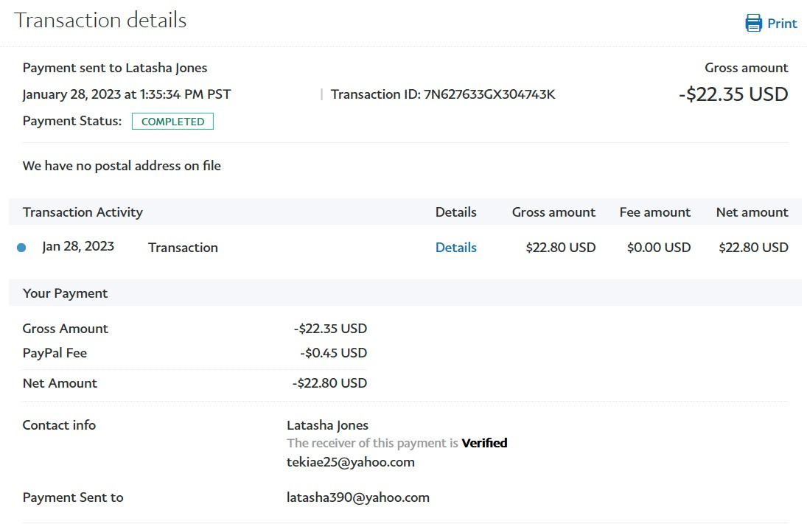Click the latasha390@yahoo.com payment email
The image size is (807, 524).
[x=357, y=497]
